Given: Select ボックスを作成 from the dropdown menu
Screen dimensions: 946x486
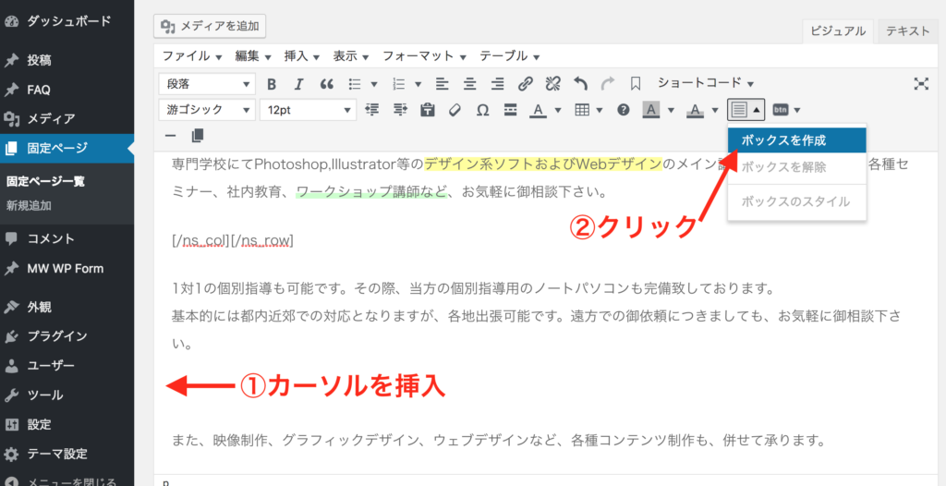Looking at the screenshot, I should [x=796, y=140].
